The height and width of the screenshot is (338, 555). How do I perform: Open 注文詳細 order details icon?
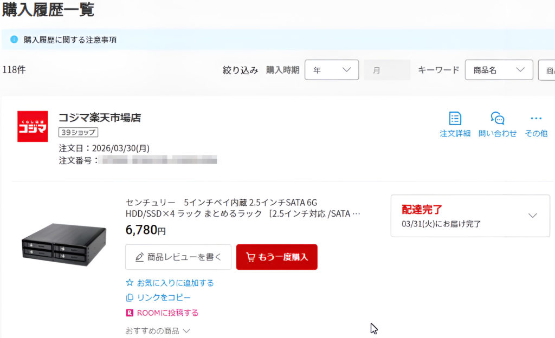click(455, 119)
